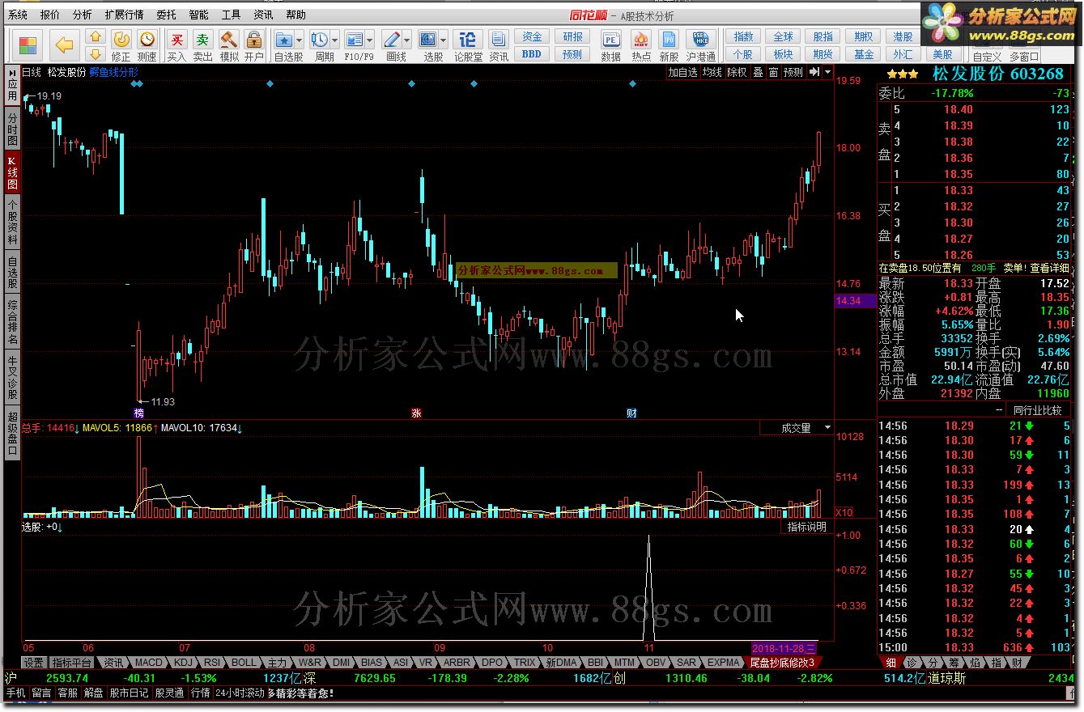Image resolution: width=1084 pixels, height=712 pixels.
Task: Click the 松发股份 603268 stock title
Action: pos(997,74)
